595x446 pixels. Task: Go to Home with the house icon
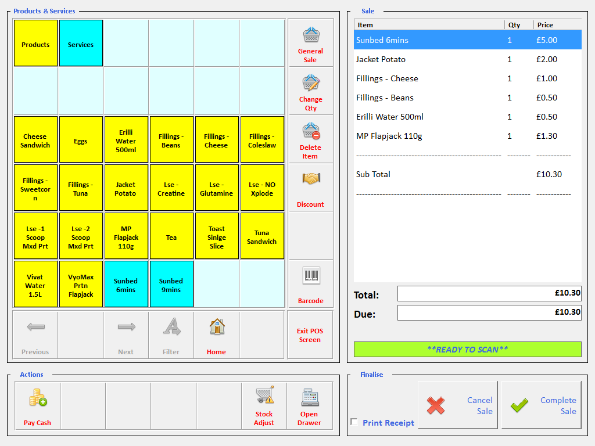pos(217,328)
